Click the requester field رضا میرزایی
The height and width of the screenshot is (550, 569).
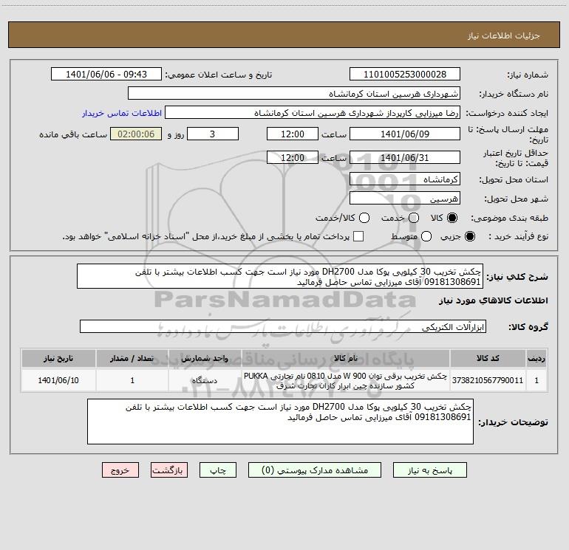[x=313, y=113]
